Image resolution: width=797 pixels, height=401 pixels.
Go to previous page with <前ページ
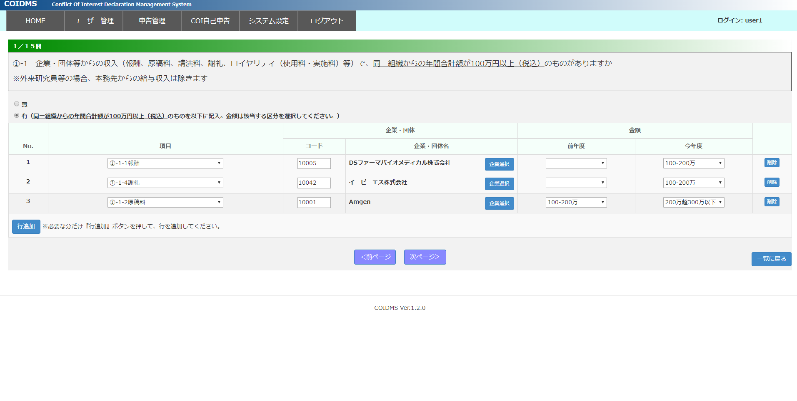[375, 257]
